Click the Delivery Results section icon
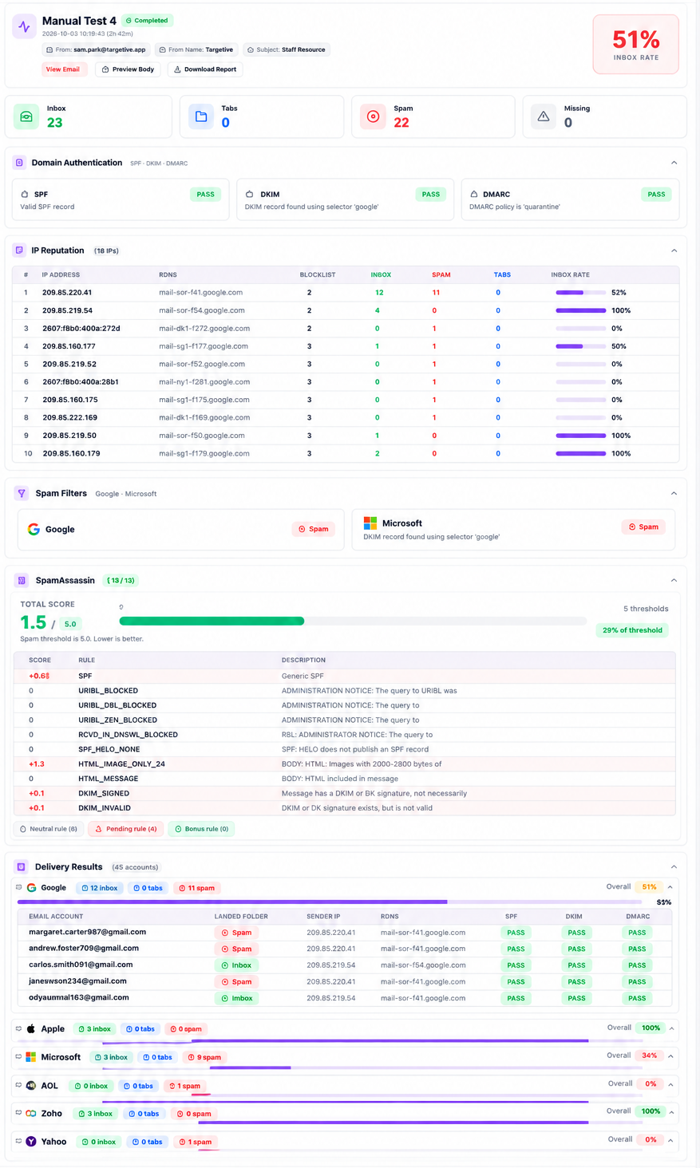700x1168 pixels. [x=22, y=866]
